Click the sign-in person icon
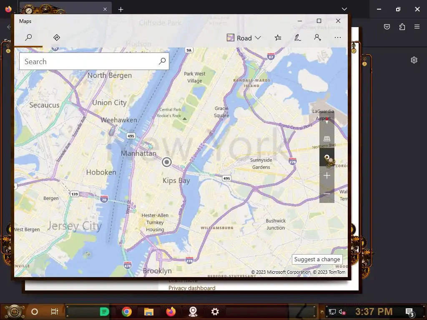This screenshot has height=320, width=427. pos(317,37)
